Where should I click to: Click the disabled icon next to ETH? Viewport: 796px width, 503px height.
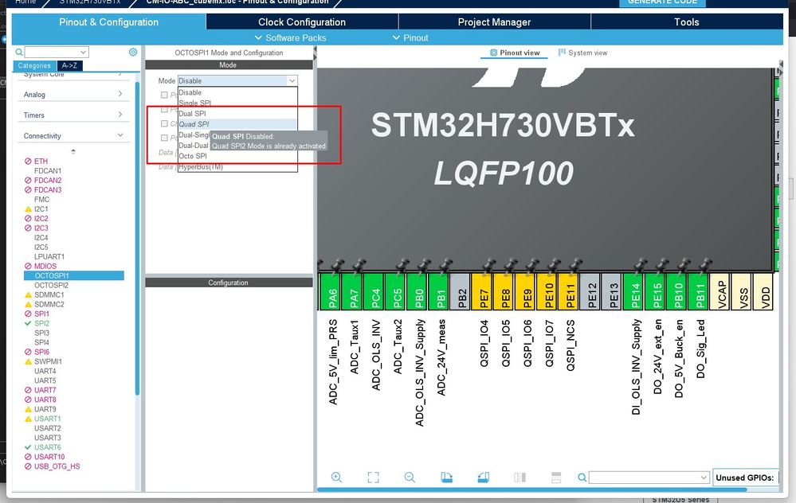[x=28, y=162]
